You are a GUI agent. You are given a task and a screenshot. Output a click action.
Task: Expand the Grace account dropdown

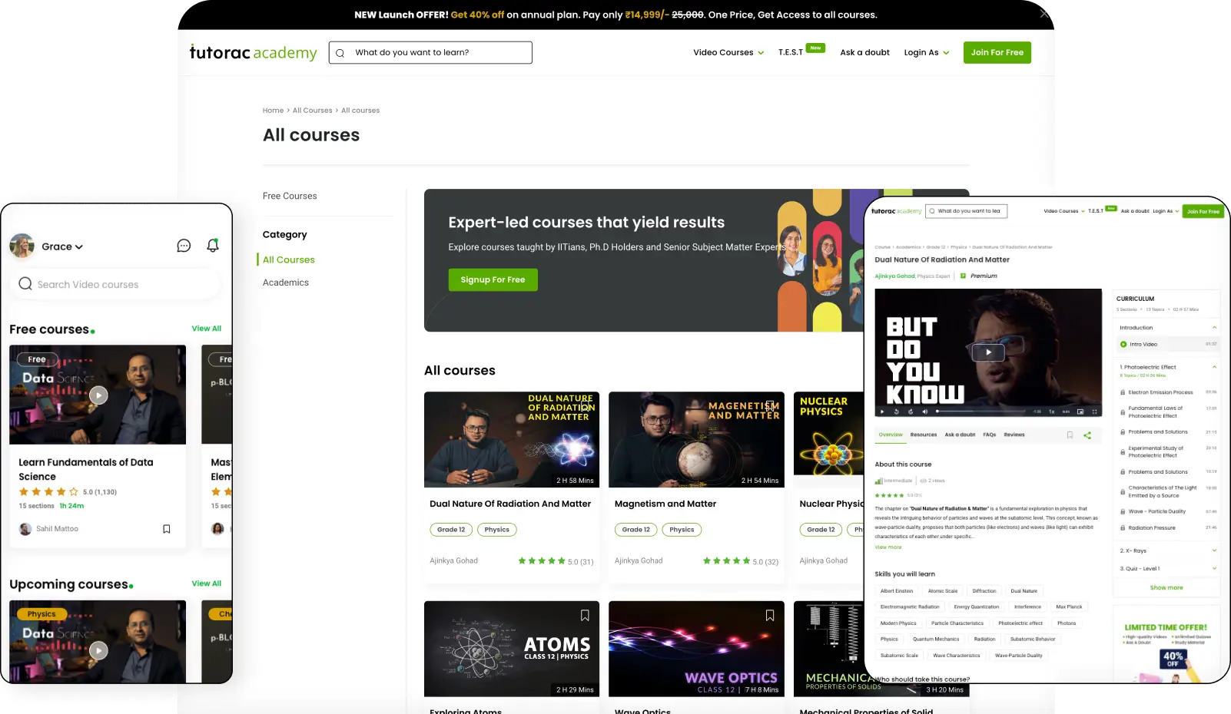click(62, 246)
